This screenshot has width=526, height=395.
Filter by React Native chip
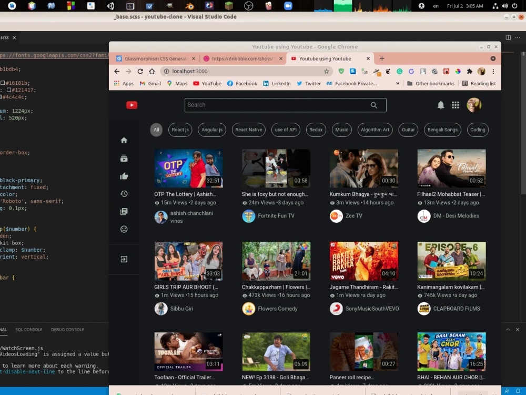click(x=249, y=130)
